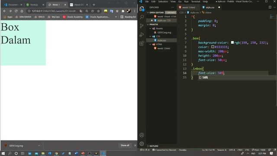The width and height of the screenshot is (277, 156).
Task: Click the browser forward arrow
Action: [10, 11]
